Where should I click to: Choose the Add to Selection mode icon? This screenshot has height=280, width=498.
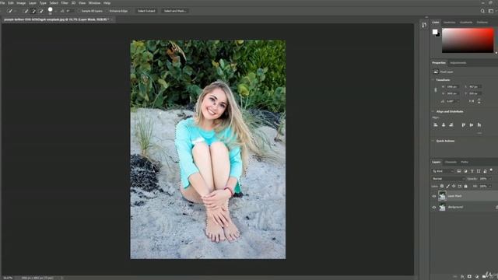click(x=33, y=11)
